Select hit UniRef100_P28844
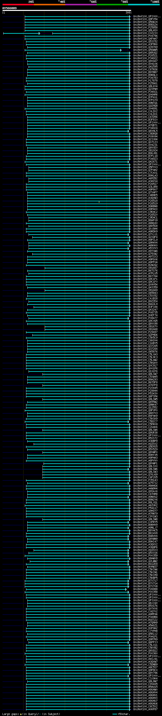 point(145,391)
